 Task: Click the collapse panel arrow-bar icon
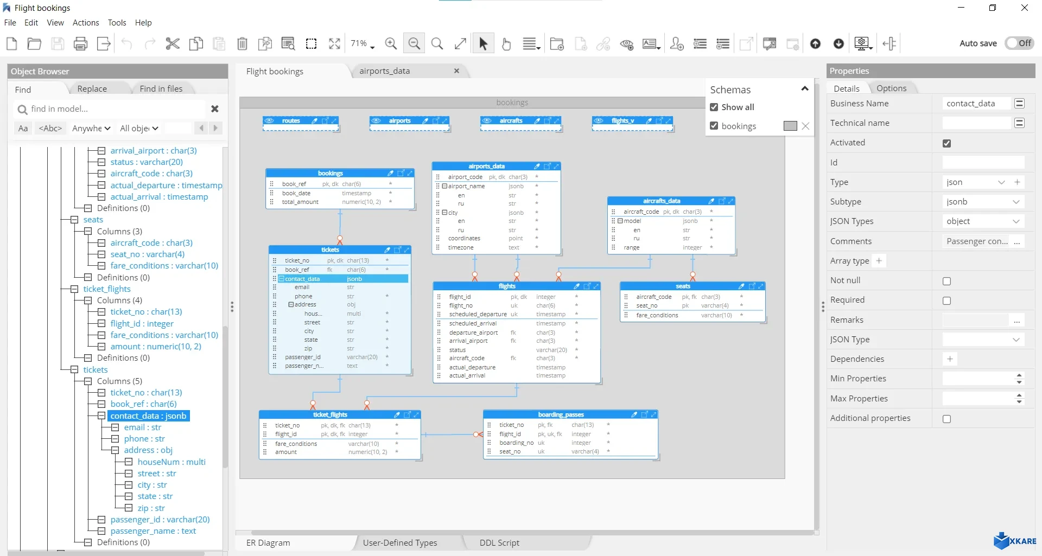(x=889, y=44)
